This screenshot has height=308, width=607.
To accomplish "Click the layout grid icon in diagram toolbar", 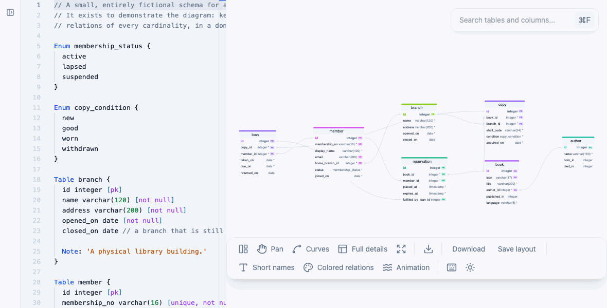I will click(243, 249).
